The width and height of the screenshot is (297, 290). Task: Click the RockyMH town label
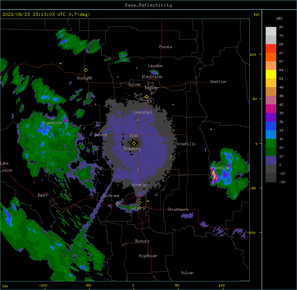coord(84,78)
